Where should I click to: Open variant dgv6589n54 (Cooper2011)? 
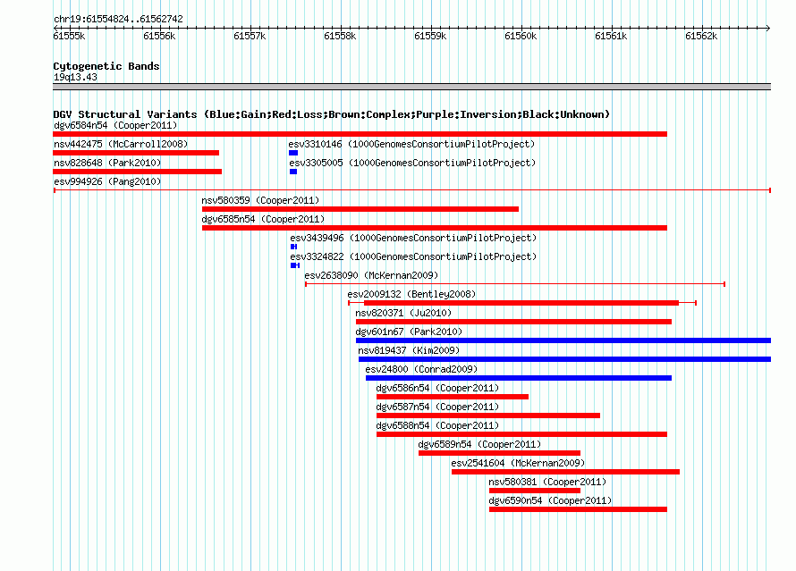click(479, 444)
